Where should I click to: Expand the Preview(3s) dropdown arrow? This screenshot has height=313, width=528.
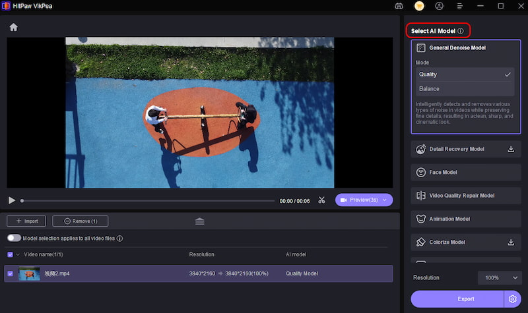point(385,200)
